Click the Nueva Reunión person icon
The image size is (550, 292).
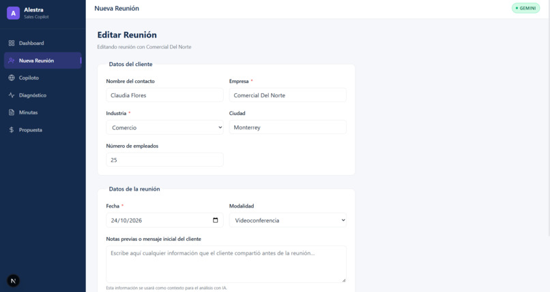click(x=12, y=61)
